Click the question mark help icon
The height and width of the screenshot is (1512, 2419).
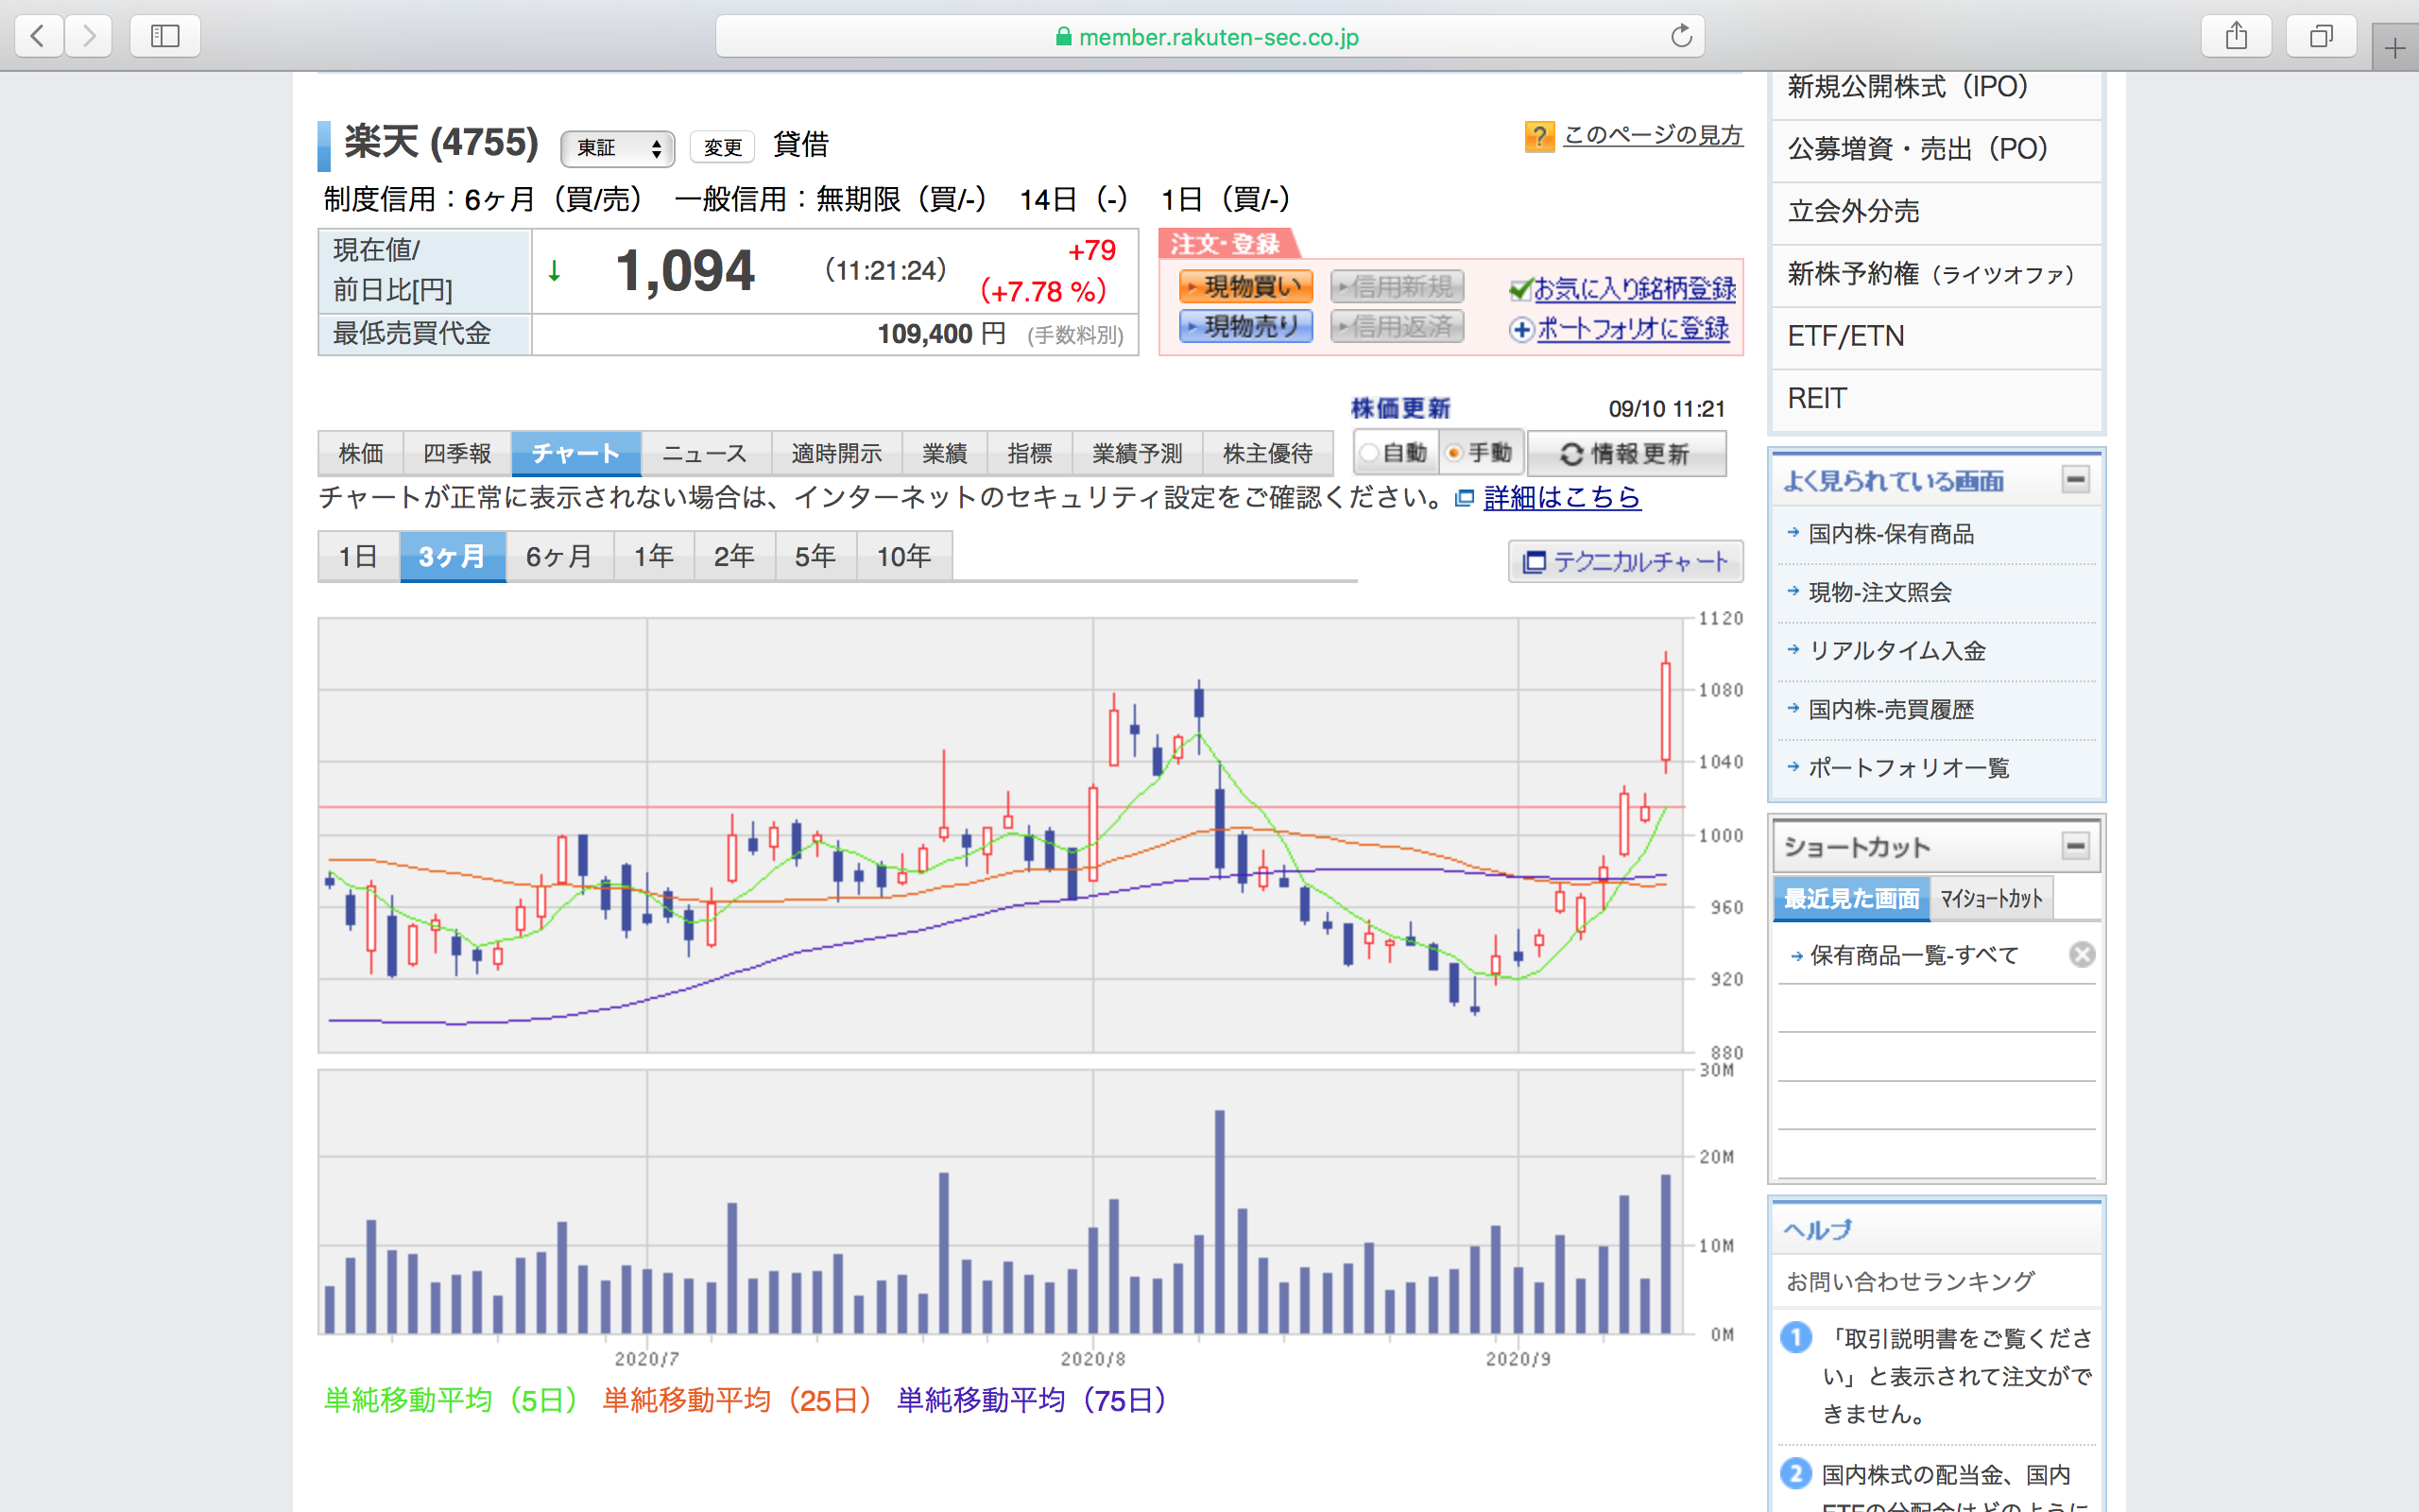pyautogui.click(x=1539, y=136)
